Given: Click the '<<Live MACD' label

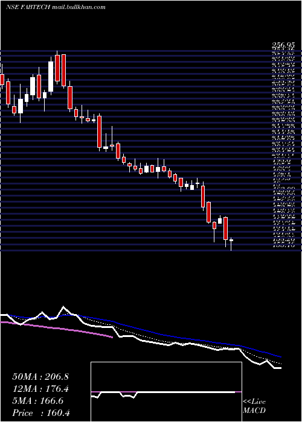Looking at the screenshot, I should (254, 406).
